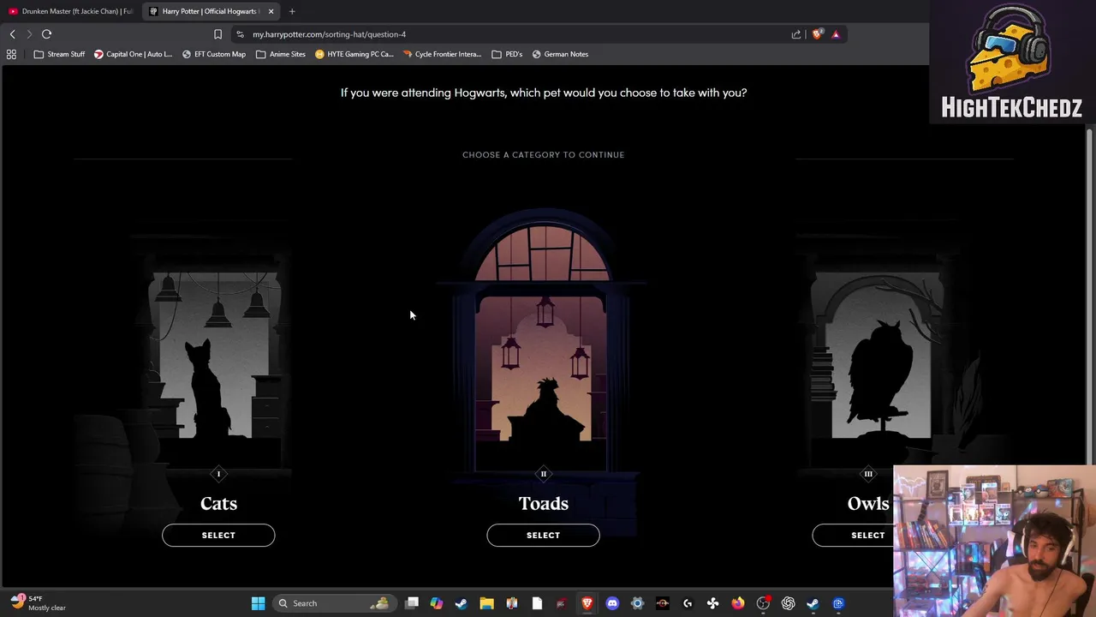Click the Cats heading text
This screenshot has width=1096, height=617.
click(218, 504)
